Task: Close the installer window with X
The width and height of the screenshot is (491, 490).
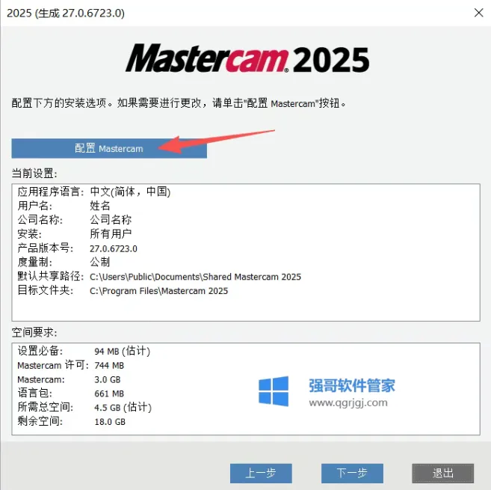Action: point(478,13)
